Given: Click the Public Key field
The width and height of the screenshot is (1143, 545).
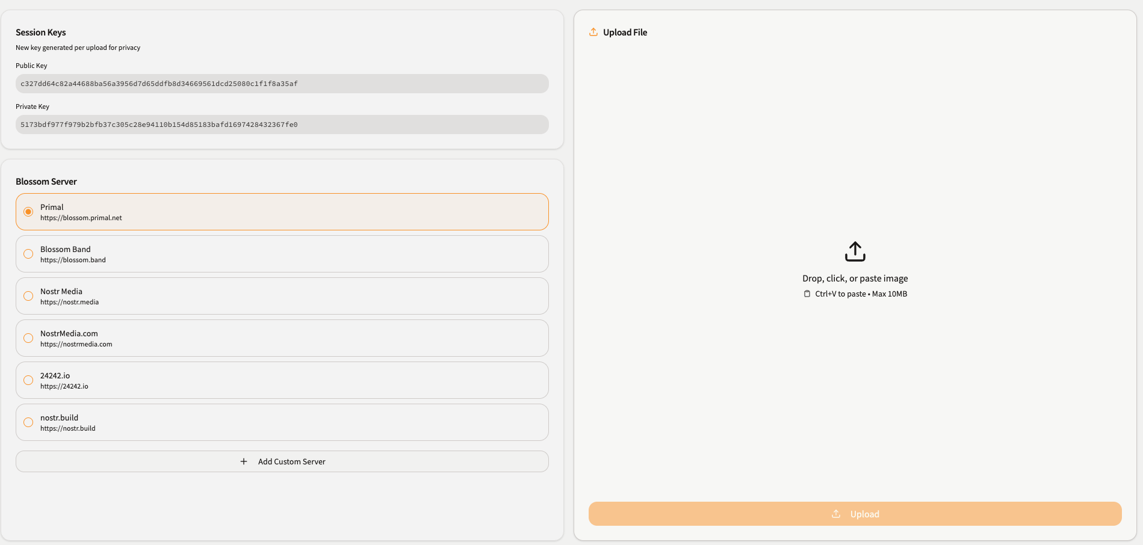Looking at the screenshot, I should 282,84.
